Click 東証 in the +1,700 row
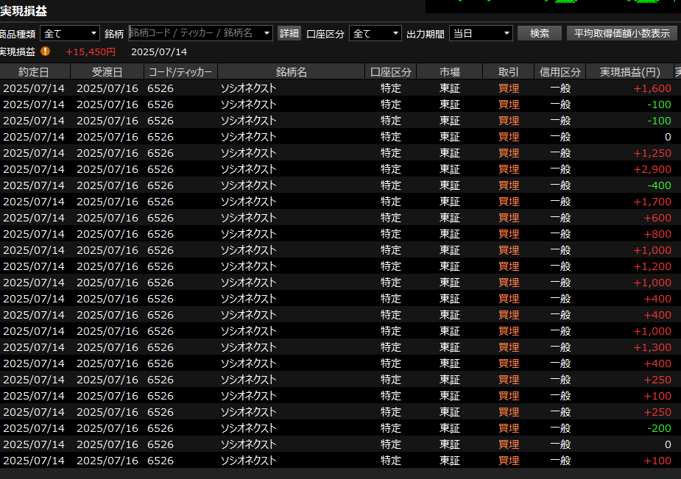Image resolution: width=681 pixels, height=479 pixels. click(450, 202)
